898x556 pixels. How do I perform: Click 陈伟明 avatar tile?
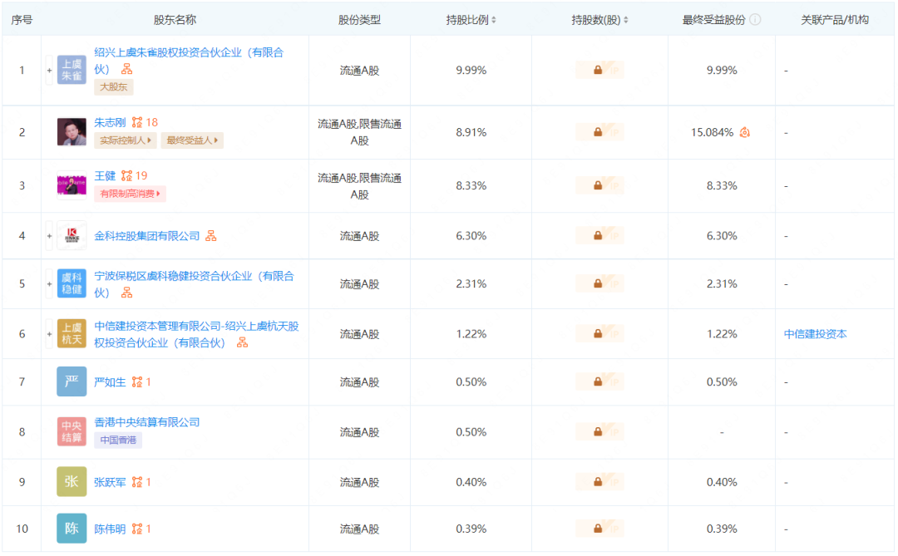(72, 529)
